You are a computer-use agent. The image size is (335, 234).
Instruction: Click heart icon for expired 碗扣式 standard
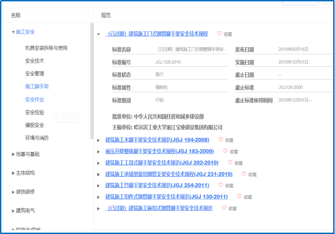pyautogui.click(x=224, y=208)
